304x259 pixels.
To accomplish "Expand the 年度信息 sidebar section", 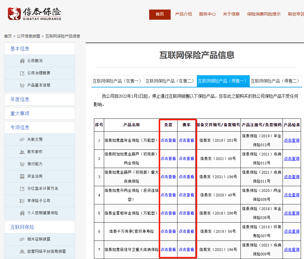I will coord(40,99).
